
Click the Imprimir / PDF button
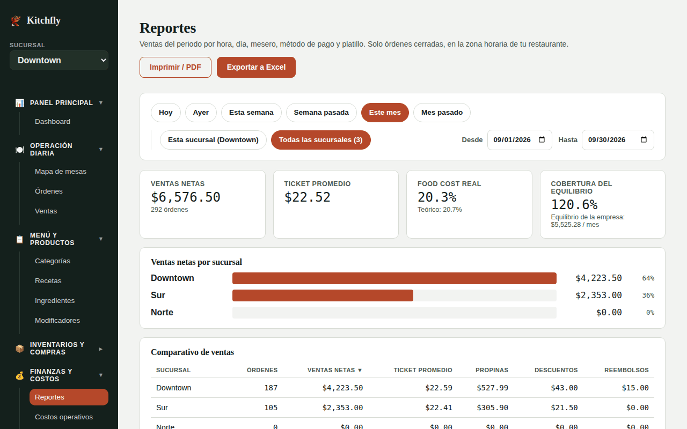click(176, 68)
